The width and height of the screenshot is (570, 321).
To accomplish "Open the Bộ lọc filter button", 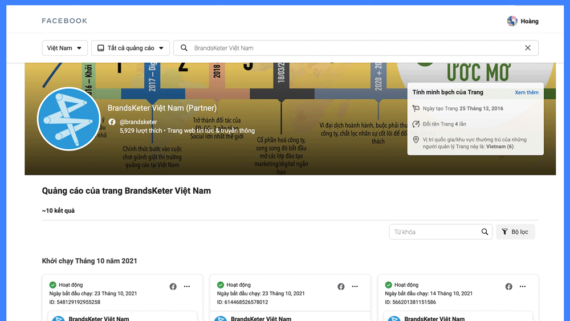I will point(515,232).
